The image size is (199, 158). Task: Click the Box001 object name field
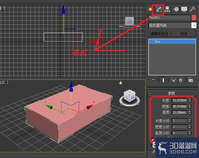pos(169,17)
